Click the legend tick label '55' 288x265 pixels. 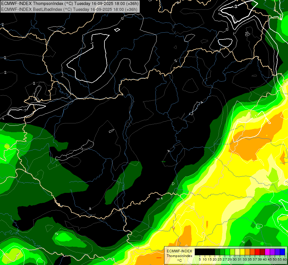280,259
